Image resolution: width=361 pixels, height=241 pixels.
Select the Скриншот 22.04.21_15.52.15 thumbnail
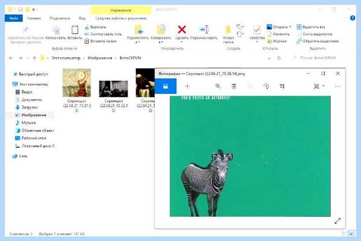[x=114, y=89]
